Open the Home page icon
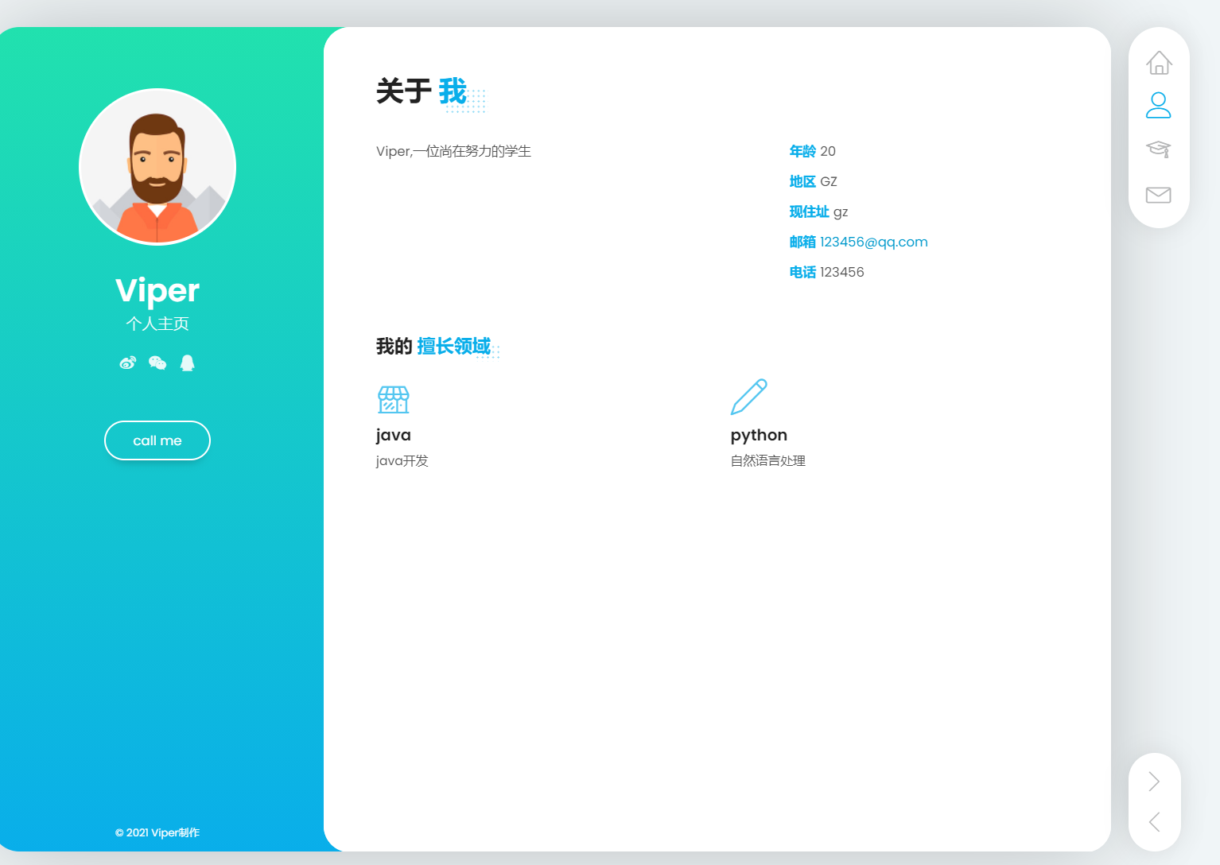The width and height of the screenshot is (1220, 865). point(1159,63)
